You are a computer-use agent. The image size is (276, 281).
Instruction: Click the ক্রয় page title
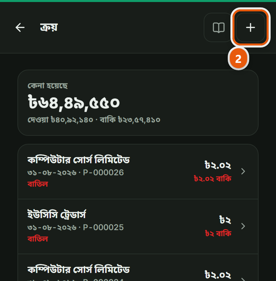(49, 27)
